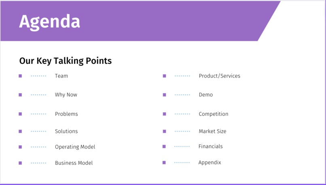Click the Competition agenda item

coord(213,114)
